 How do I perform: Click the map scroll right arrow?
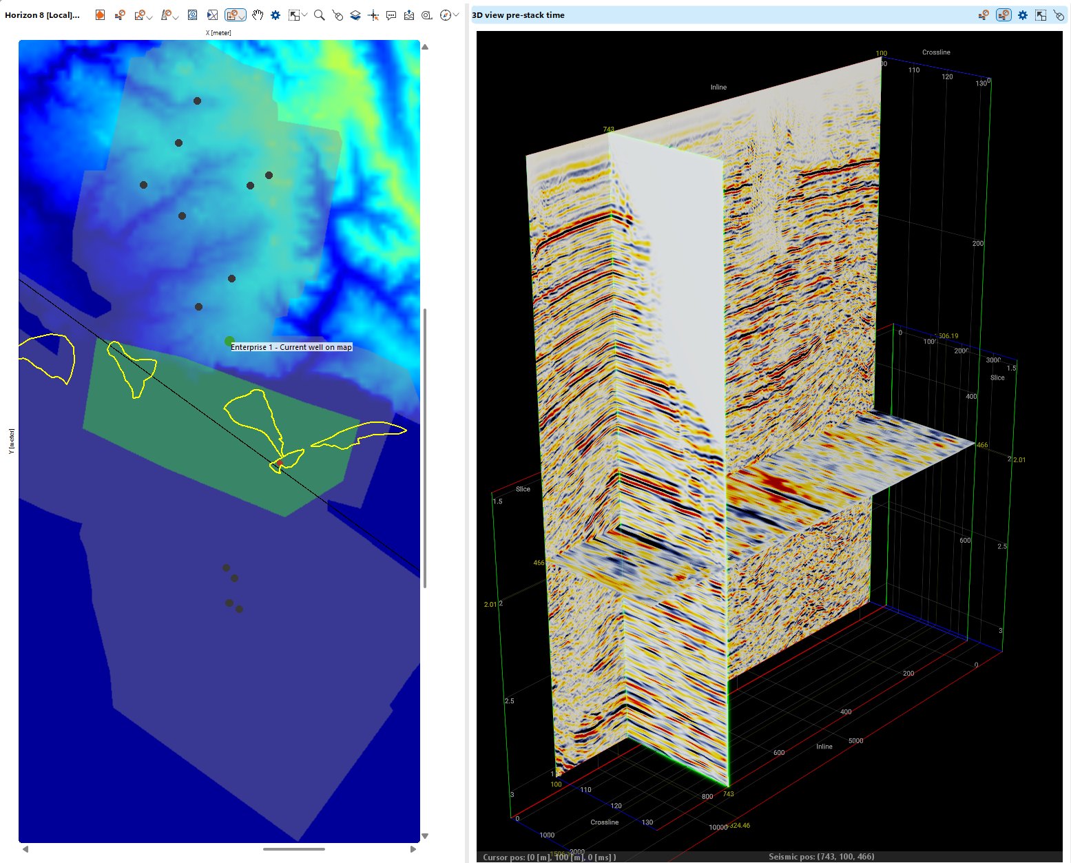(413, 849)
